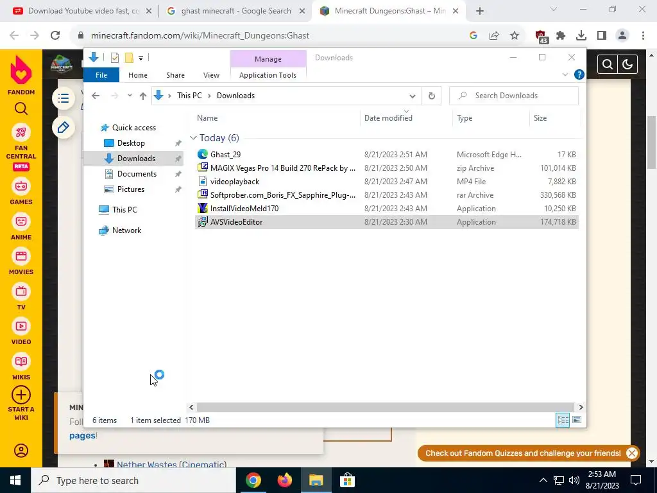Viewport: 657px width, 493px height.
Task: Switch to details view layout button
Action: point(563,420)
